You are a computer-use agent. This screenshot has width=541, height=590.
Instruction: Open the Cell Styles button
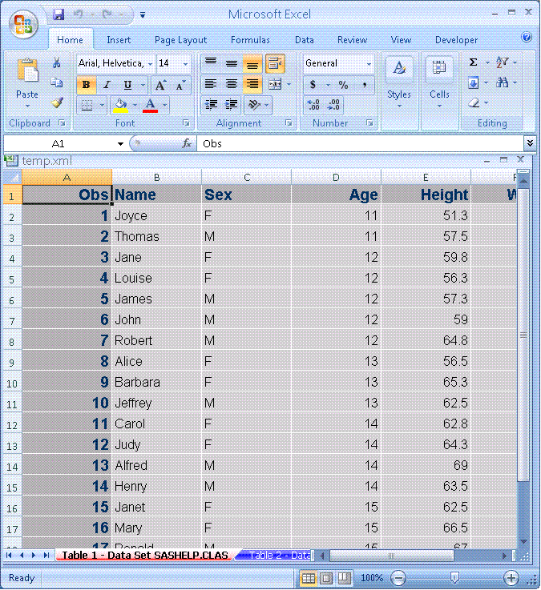click(398, 80)
